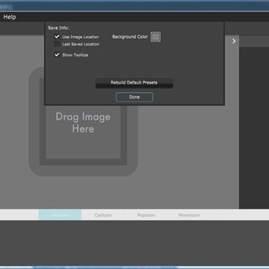Click the dark right-side settings panel
The width and height of the screenshot is (269, 269).
(254, 128)
